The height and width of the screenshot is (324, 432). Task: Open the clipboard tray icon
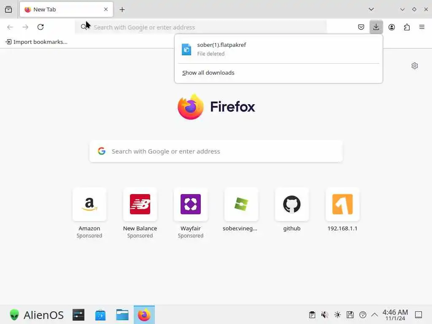312,315
